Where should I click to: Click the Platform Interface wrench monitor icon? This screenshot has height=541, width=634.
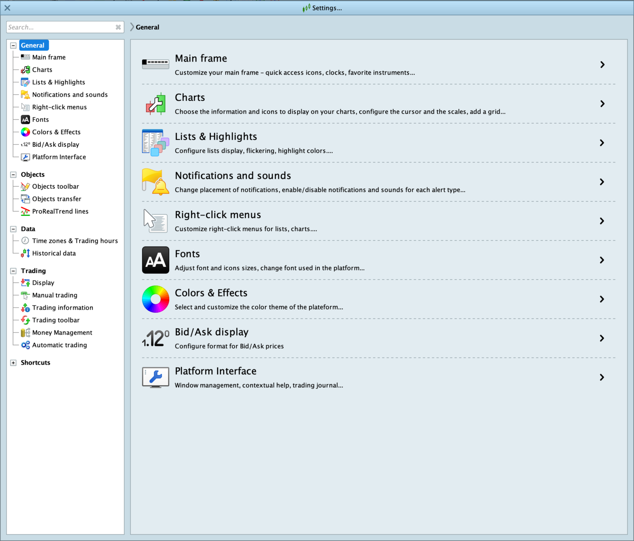(155, 377)
